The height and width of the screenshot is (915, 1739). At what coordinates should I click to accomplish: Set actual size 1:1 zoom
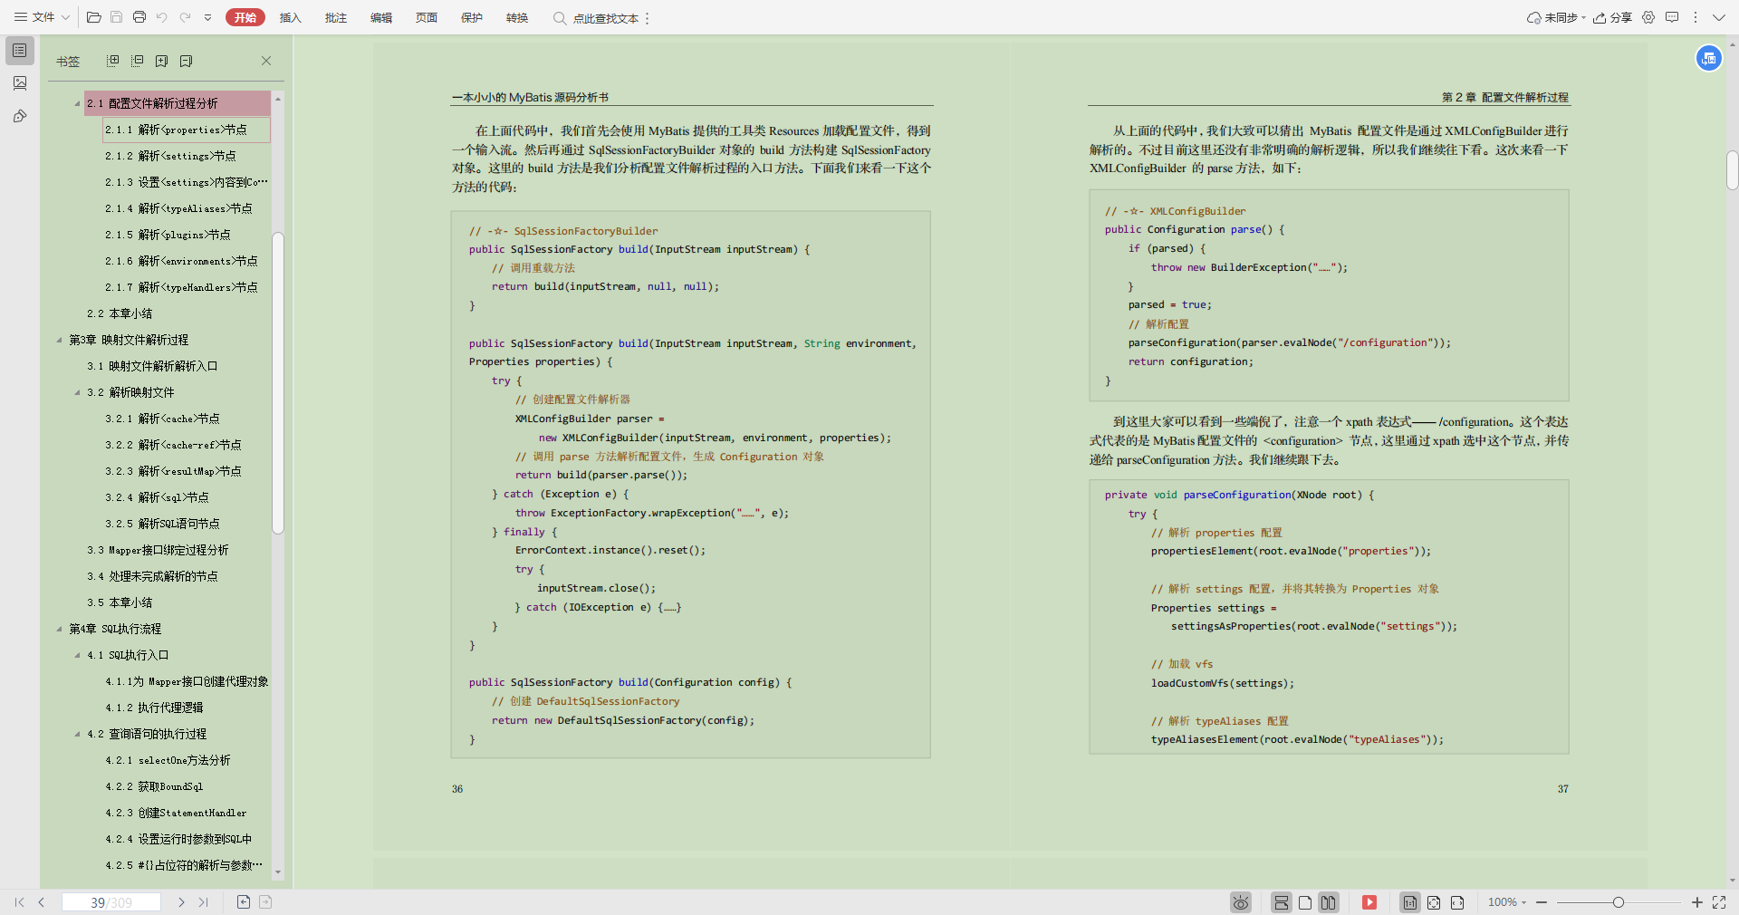(x=1410, y=902)
